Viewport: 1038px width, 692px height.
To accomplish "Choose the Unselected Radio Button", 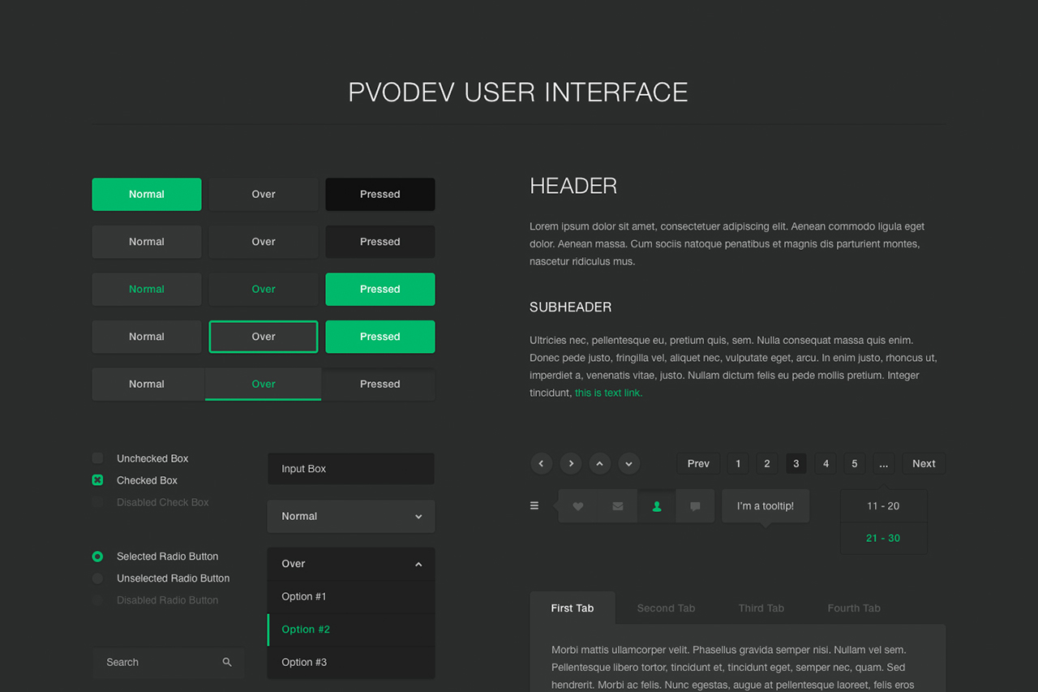I will [97, 578].
